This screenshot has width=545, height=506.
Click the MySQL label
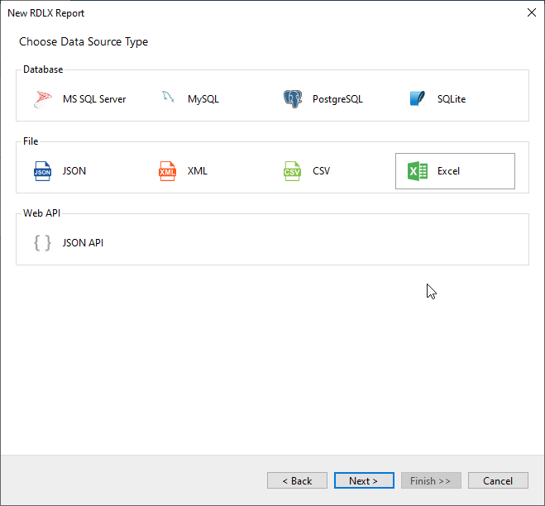(203, 99)
